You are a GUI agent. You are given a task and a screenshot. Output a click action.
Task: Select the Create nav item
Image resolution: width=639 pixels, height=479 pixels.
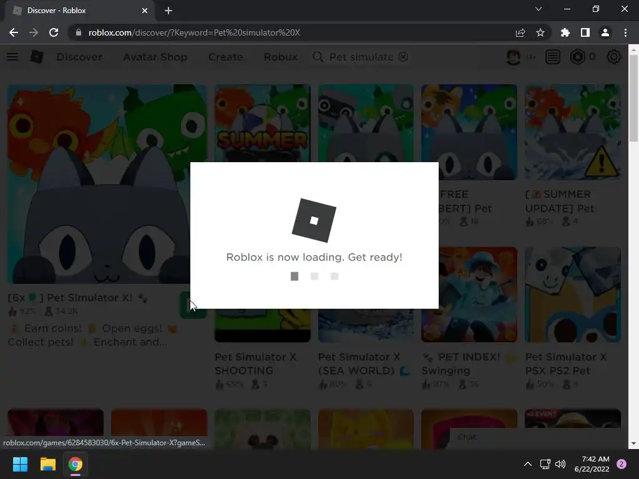225,57
